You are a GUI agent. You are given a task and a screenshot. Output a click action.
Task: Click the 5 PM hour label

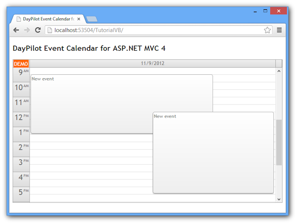pyautogui.click(x=21, y=195)
